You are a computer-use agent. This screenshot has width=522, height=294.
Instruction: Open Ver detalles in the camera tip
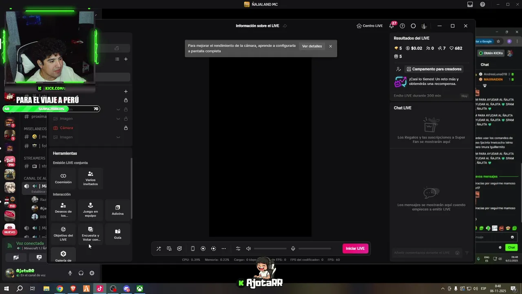coord(312,46)
